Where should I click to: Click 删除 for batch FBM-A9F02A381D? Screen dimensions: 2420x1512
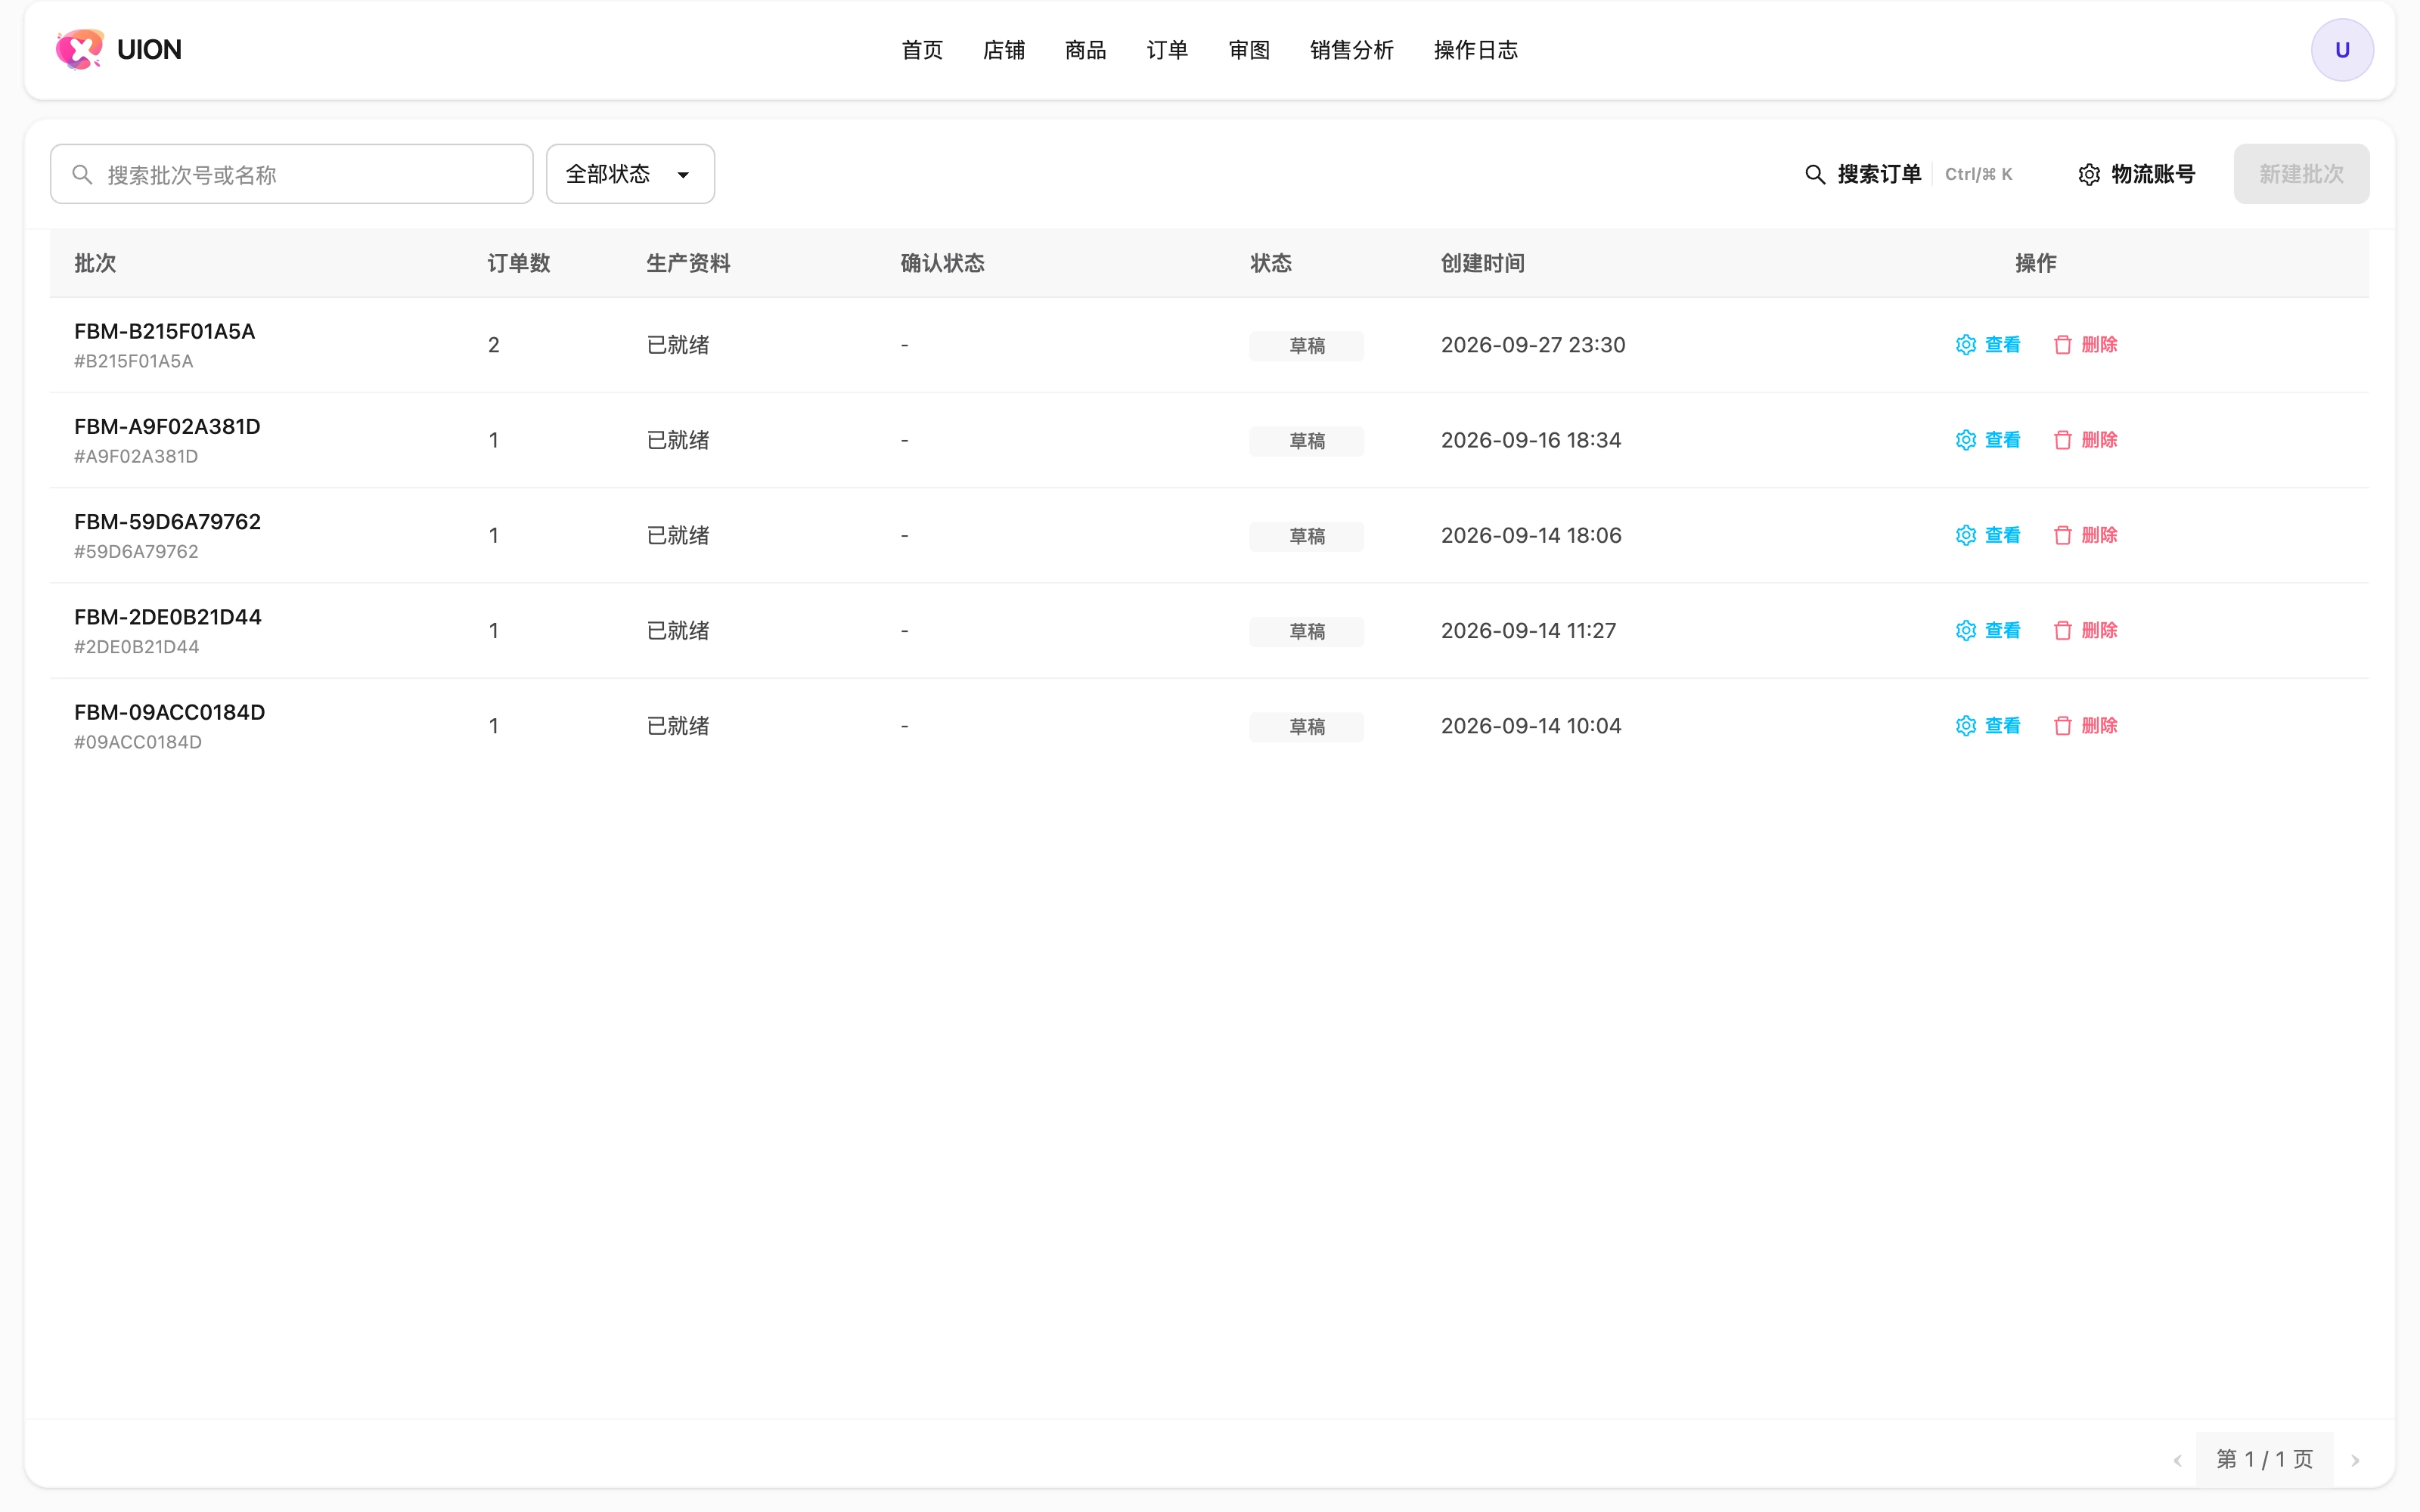(x=2085, y=440)
